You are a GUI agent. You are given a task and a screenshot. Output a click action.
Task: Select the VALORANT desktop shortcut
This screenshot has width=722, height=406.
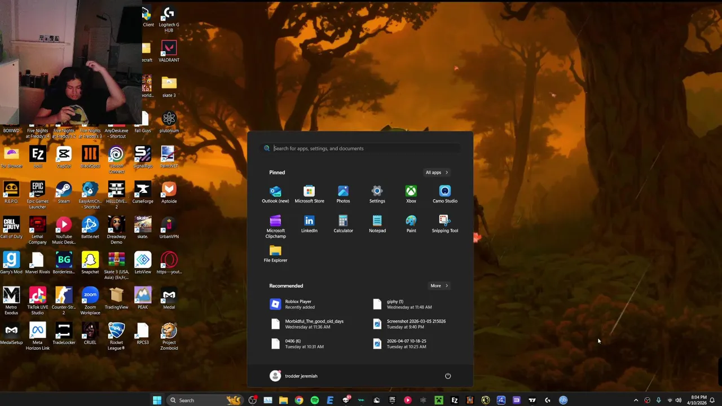(x=169, y=51)
